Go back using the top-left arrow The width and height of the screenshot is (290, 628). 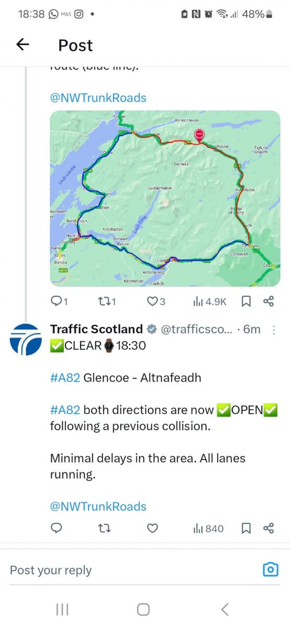click(x=23, y=45)
